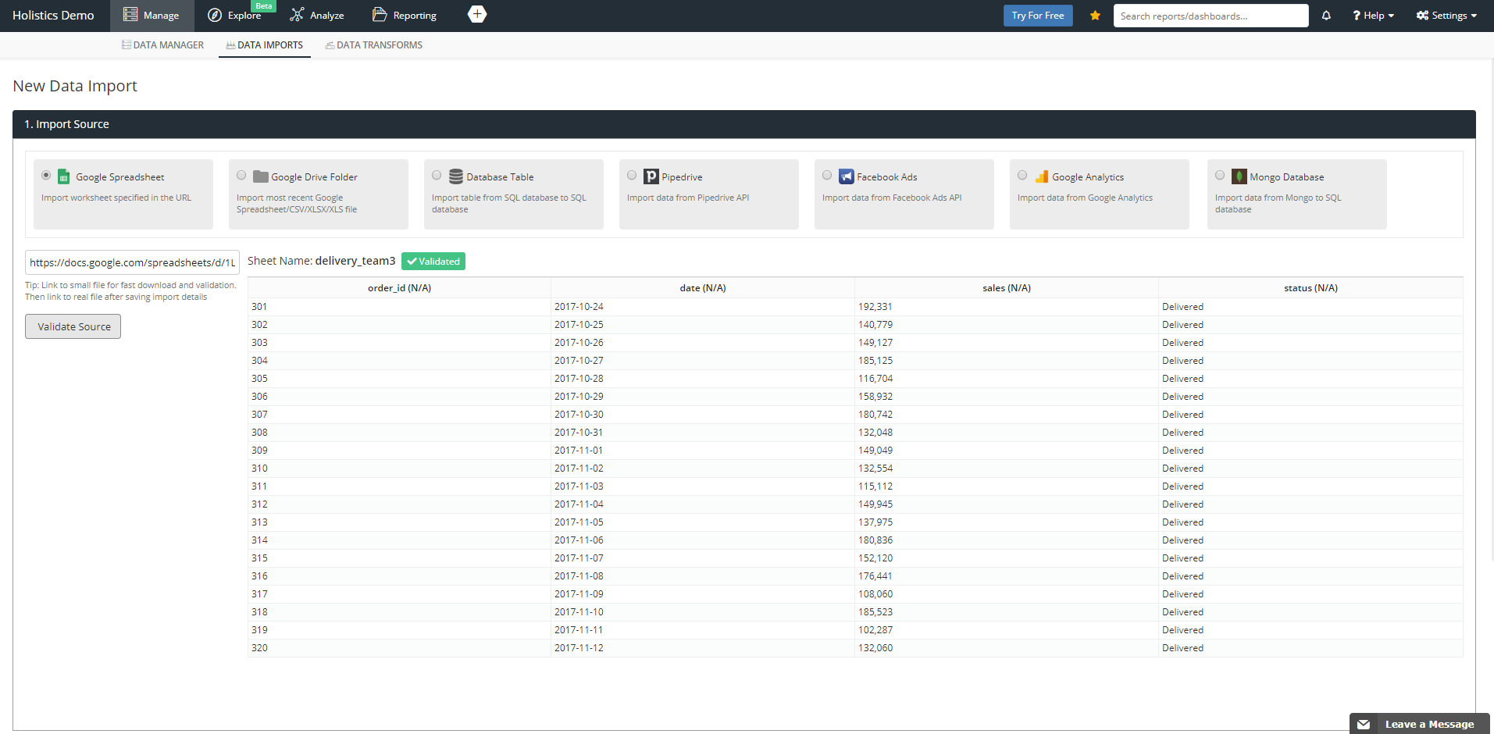Focus the search reports/dashboards field

1210,16
